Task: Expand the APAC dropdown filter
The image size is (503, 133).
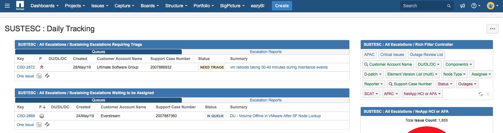Action: 391,94
